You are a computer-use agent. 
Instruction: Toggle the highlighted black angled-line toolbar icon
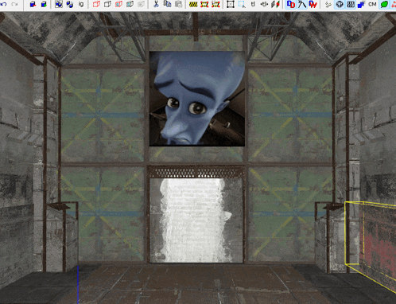pos(302,4)
